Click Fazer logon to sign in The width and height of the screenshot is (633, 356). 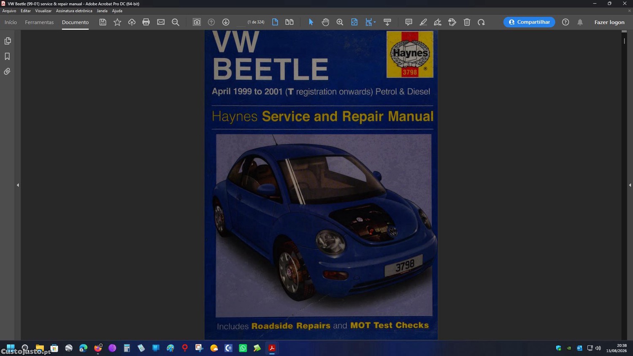click(609, 22)
